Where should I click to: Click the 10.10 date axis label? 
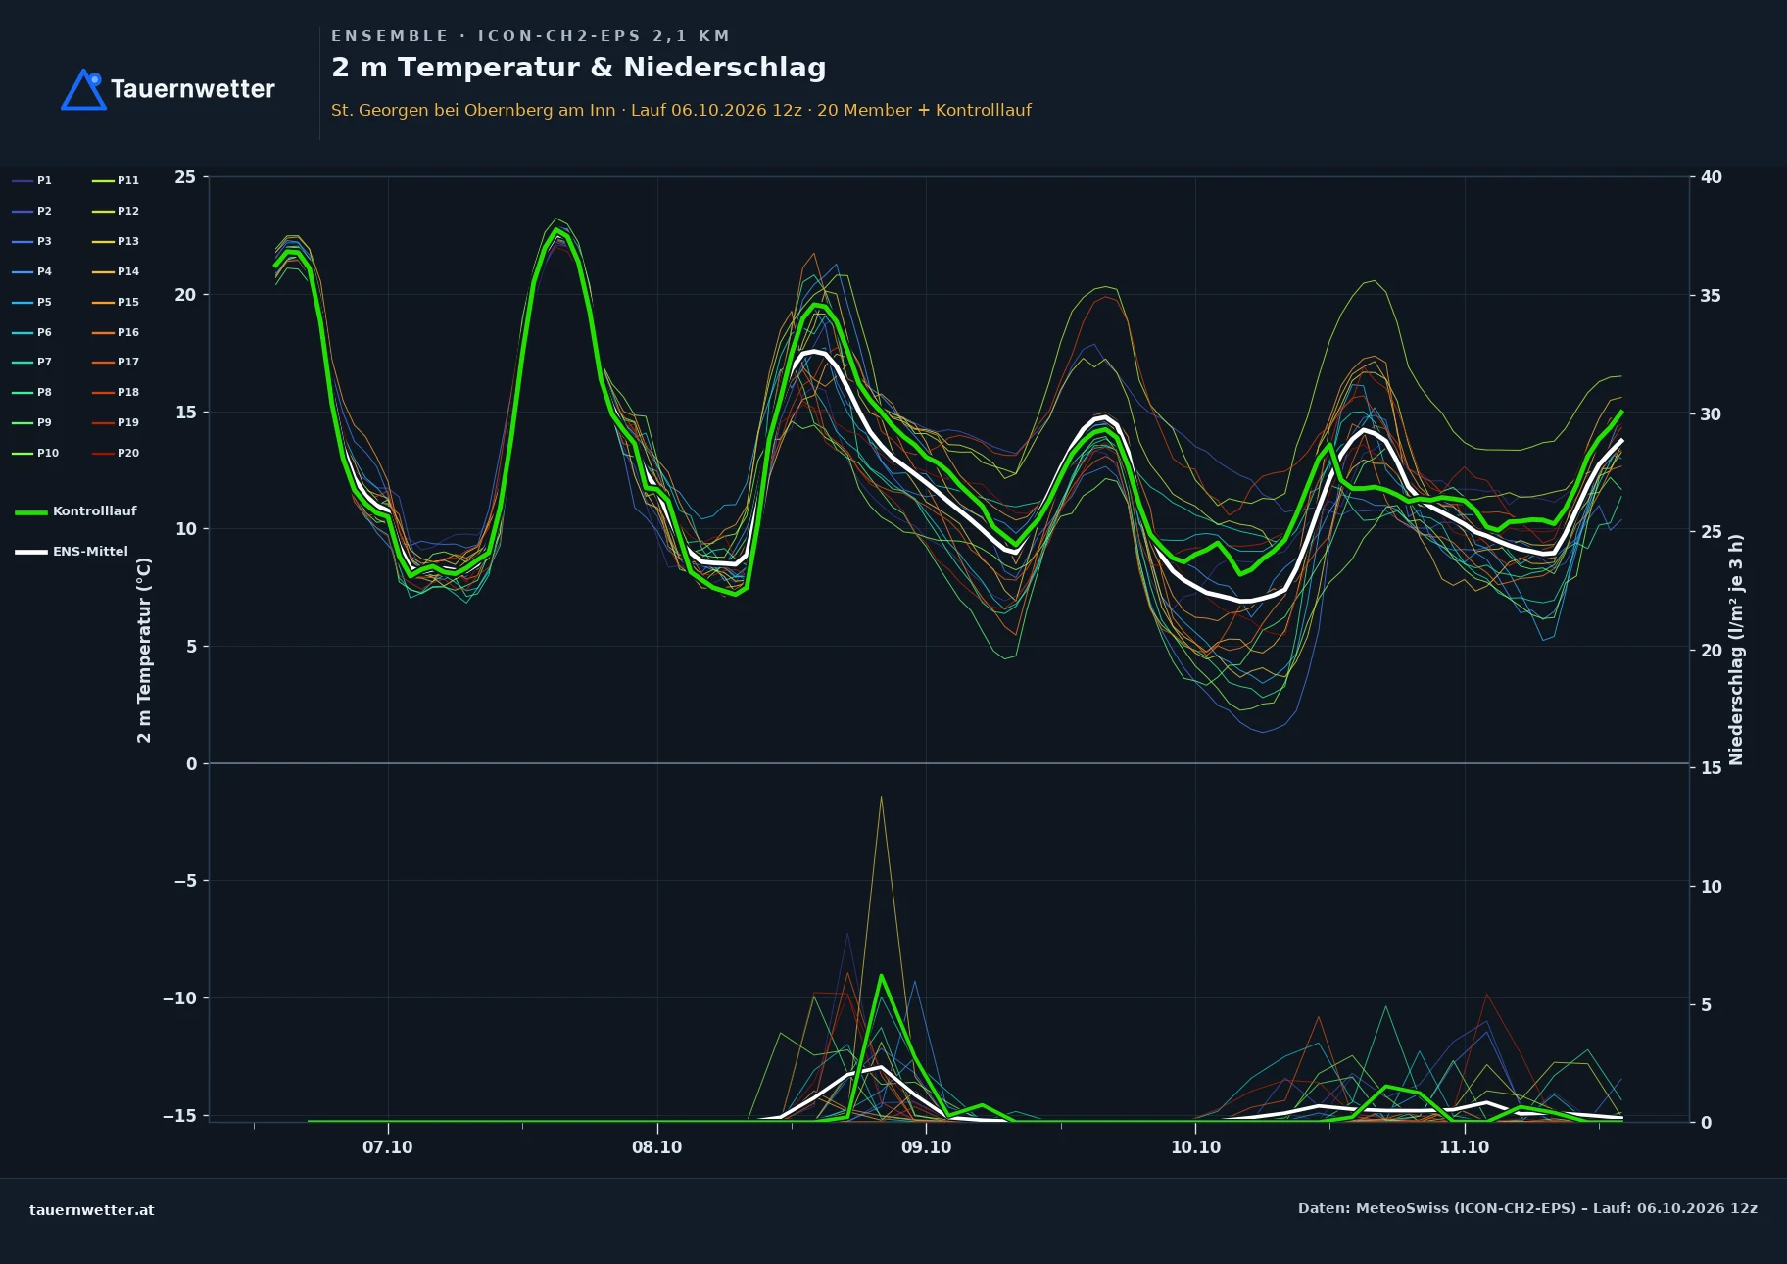[1195, 1147]
